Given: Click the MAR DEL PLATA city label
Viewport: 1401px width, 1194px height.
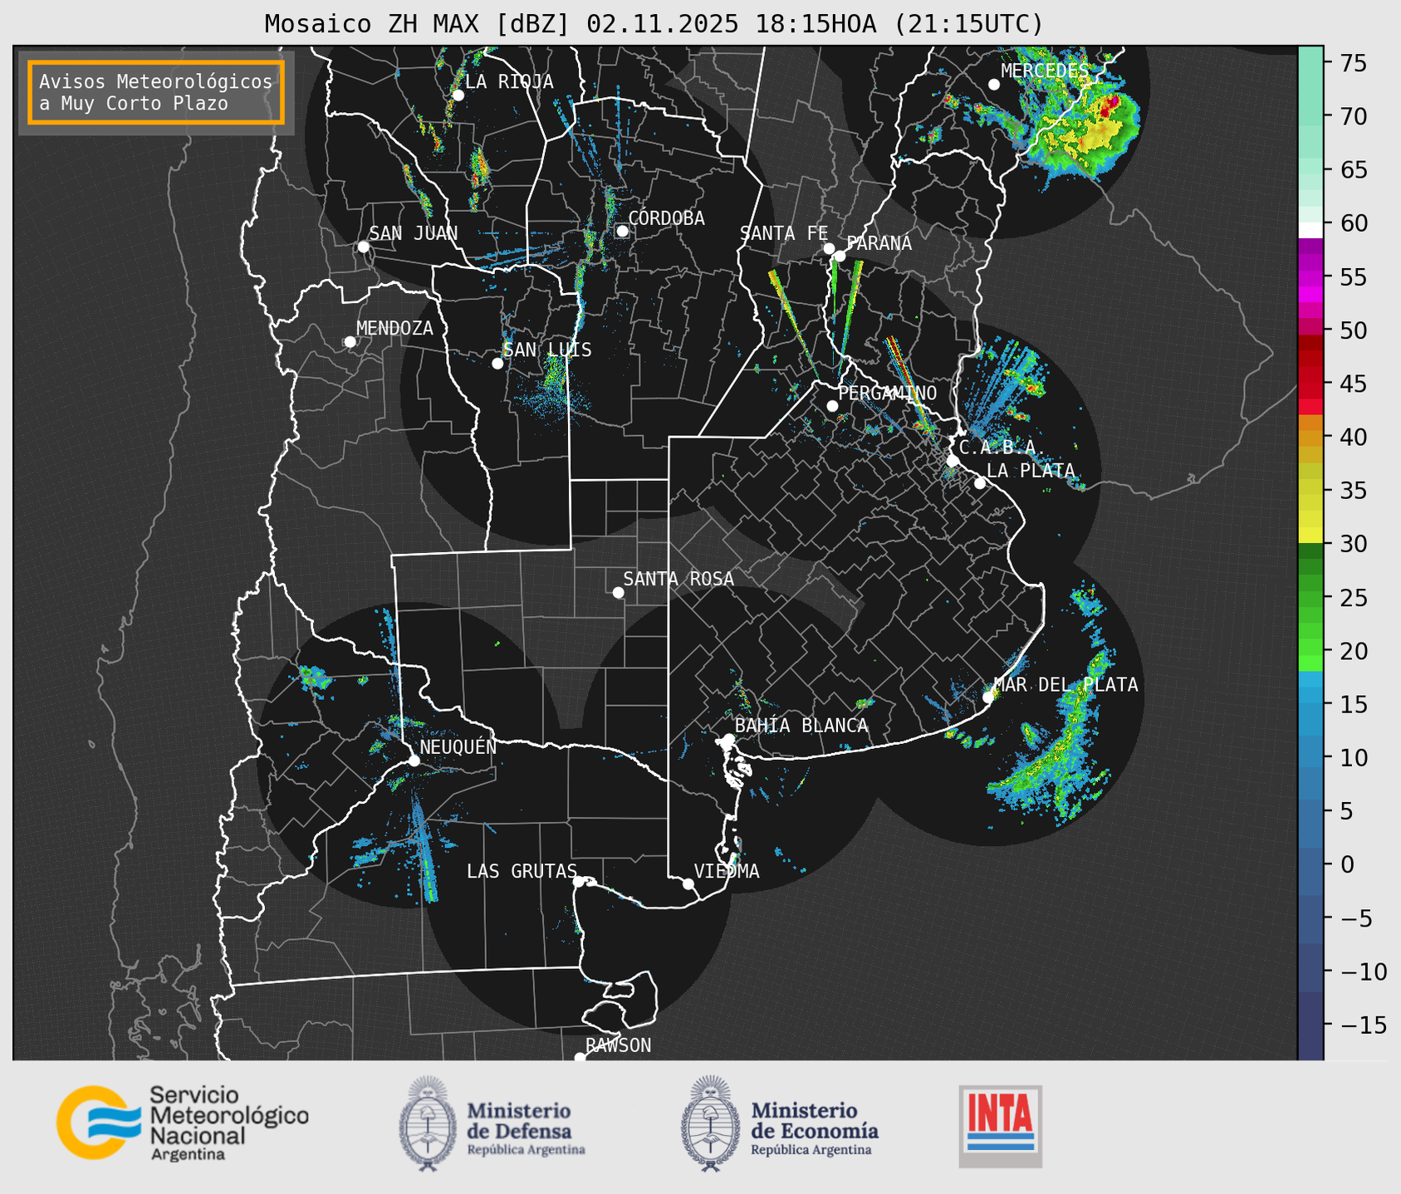Looking at the screenshot, I should click(x=1065, y=685).
